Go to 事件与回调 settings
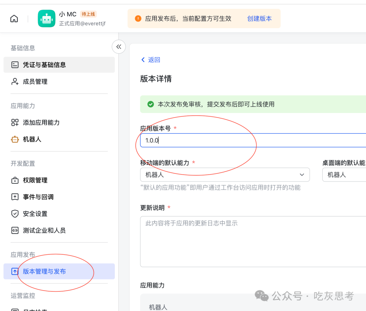 coord(59,197)
